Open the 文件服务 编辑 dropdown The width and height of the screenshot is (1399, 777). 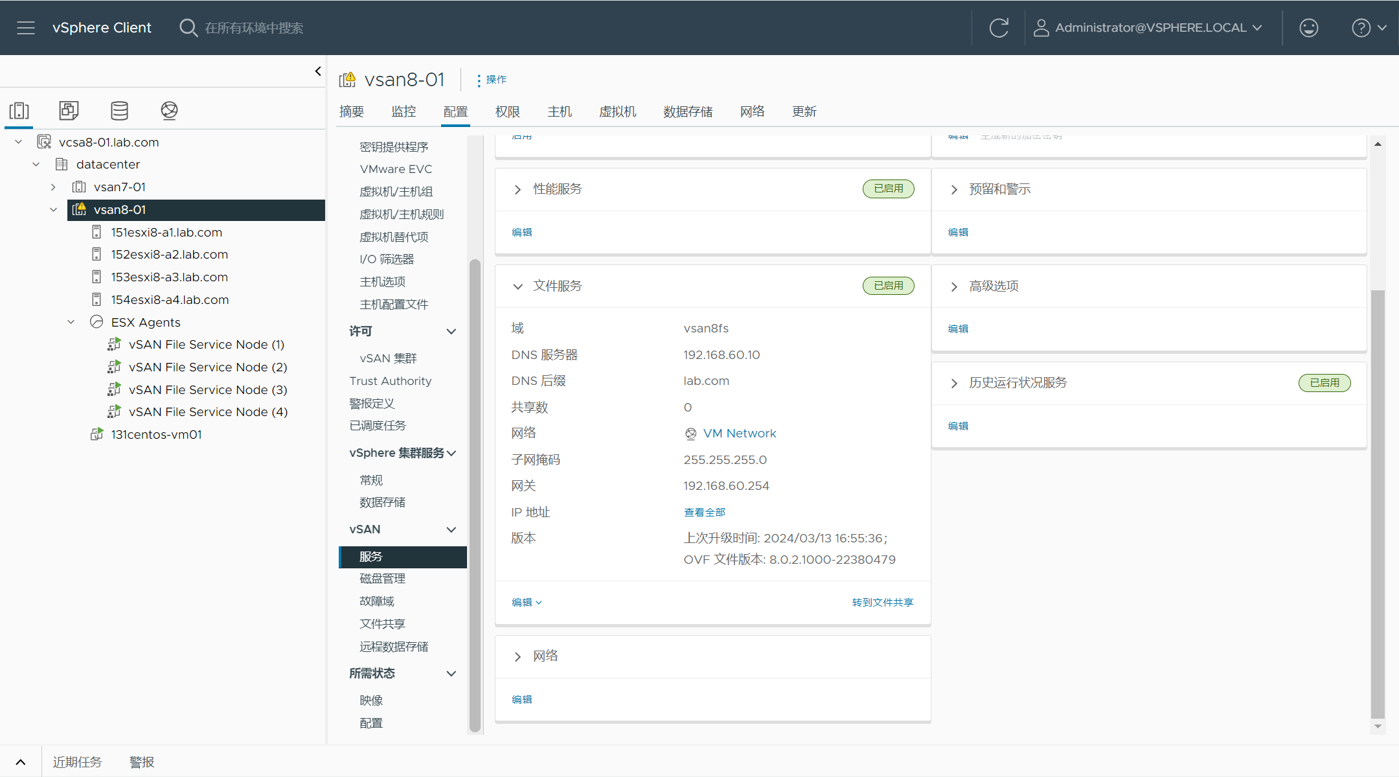(x=527, y=602)
